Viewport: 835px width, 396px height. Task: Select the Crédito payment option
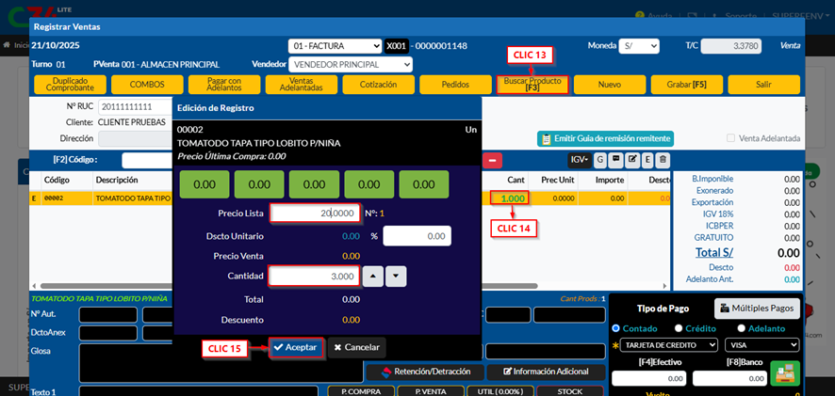click(x=679, y=328)
